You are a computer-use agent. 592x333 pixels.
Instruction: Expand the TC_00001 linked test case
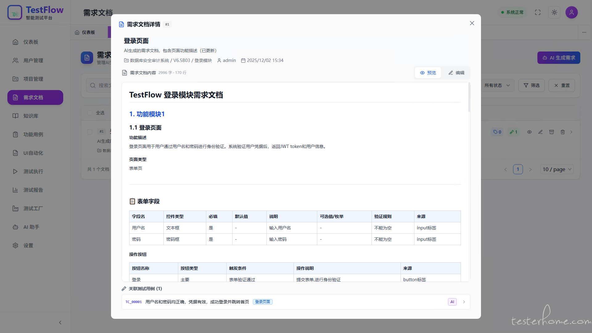[x=464, y=302]
